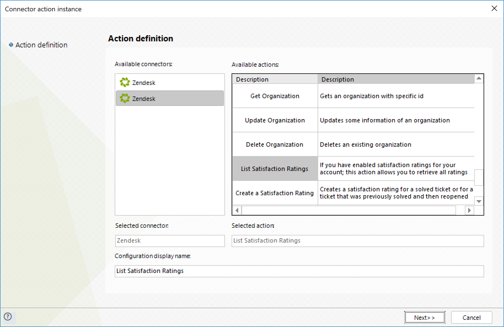The image size is (504, 327).
Task: Click the horizontal scroll right arrow
Action: [x=469, y=210]
